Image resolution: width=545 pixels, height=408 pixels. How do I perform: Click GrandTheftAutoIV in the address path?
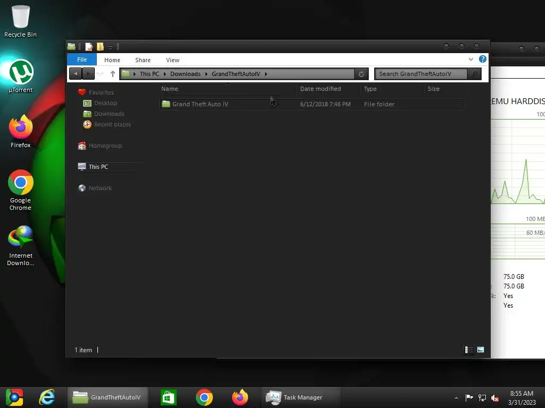click(236, 74)
